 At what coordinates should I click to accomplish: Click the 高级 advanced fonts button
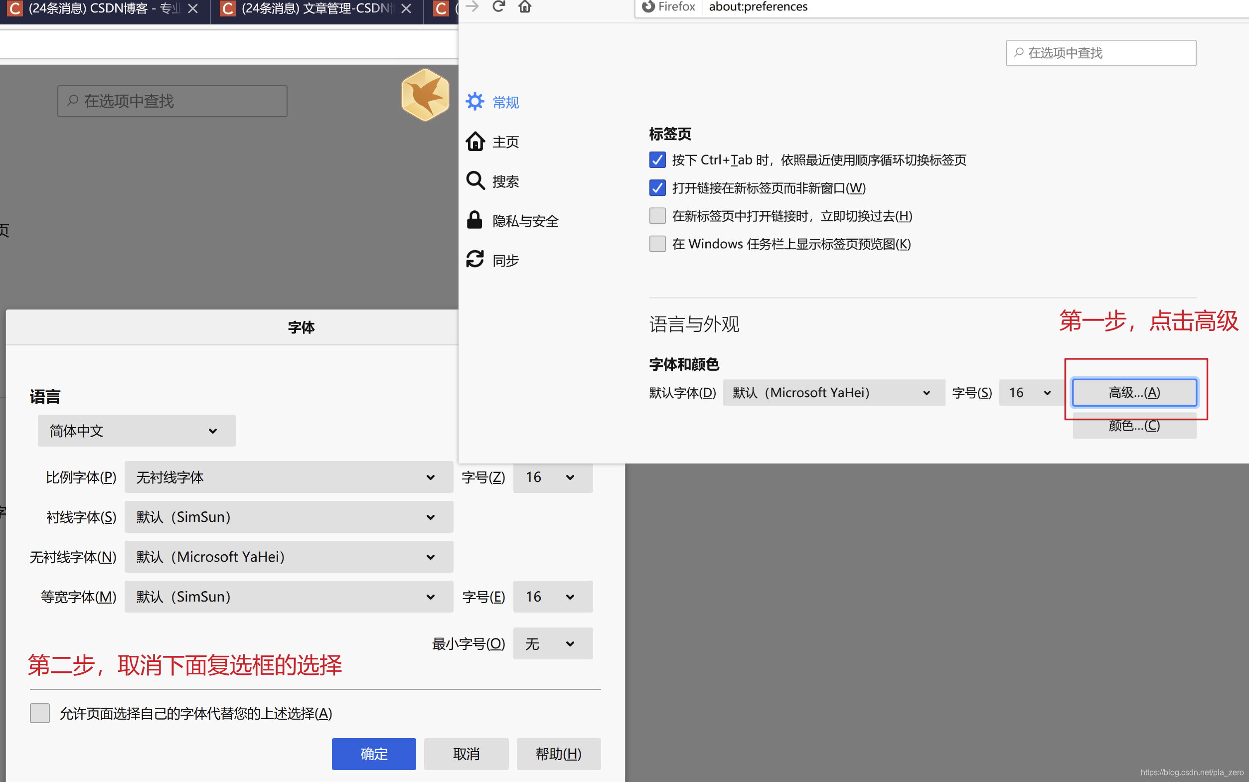[1134, 393]
